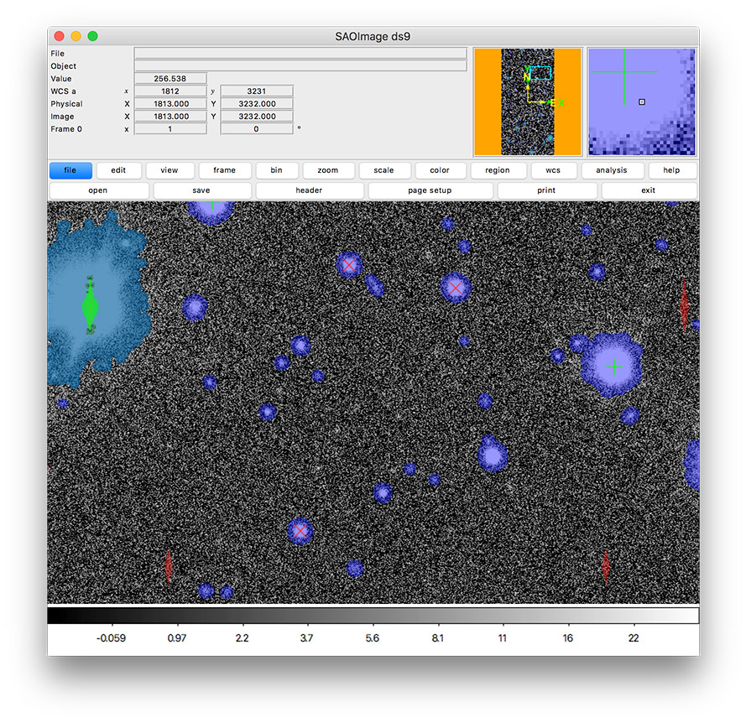
Task: Click inside the Value field showing 256.538
Action: tap(171, 78)
